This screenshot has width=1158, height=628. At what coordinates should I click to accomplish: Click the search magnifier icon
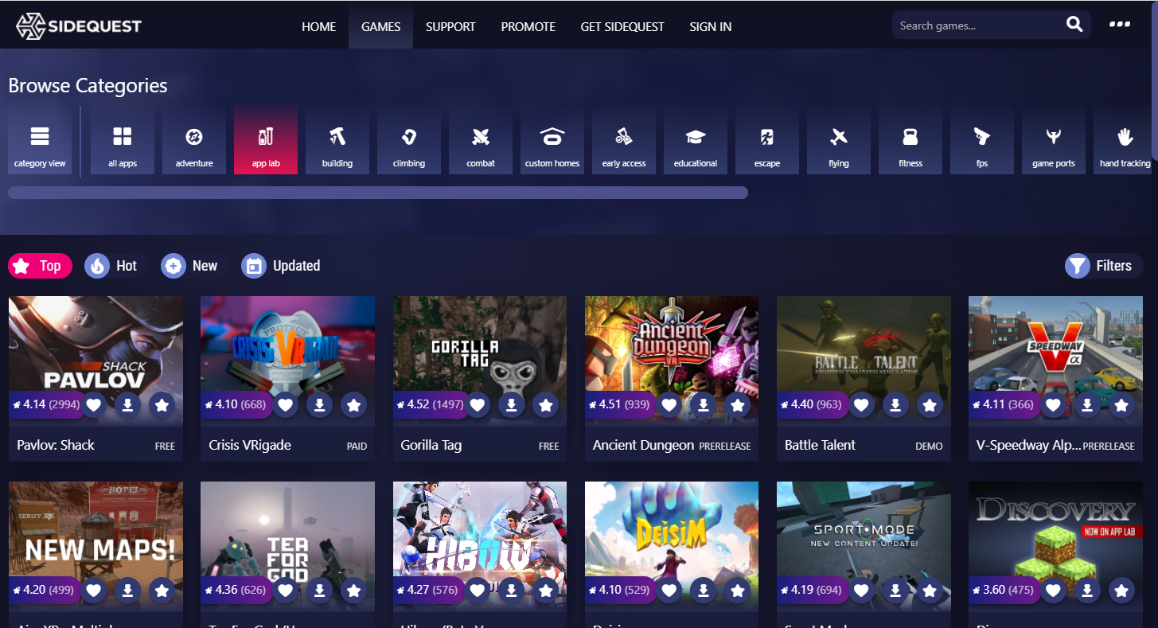point(1074,25)
